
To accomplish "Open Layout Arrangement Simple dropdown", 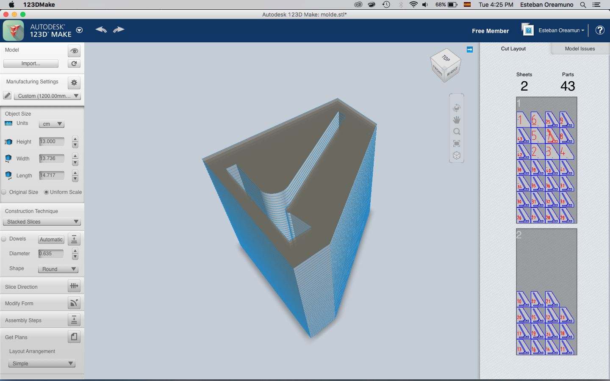I will point(42,364).
